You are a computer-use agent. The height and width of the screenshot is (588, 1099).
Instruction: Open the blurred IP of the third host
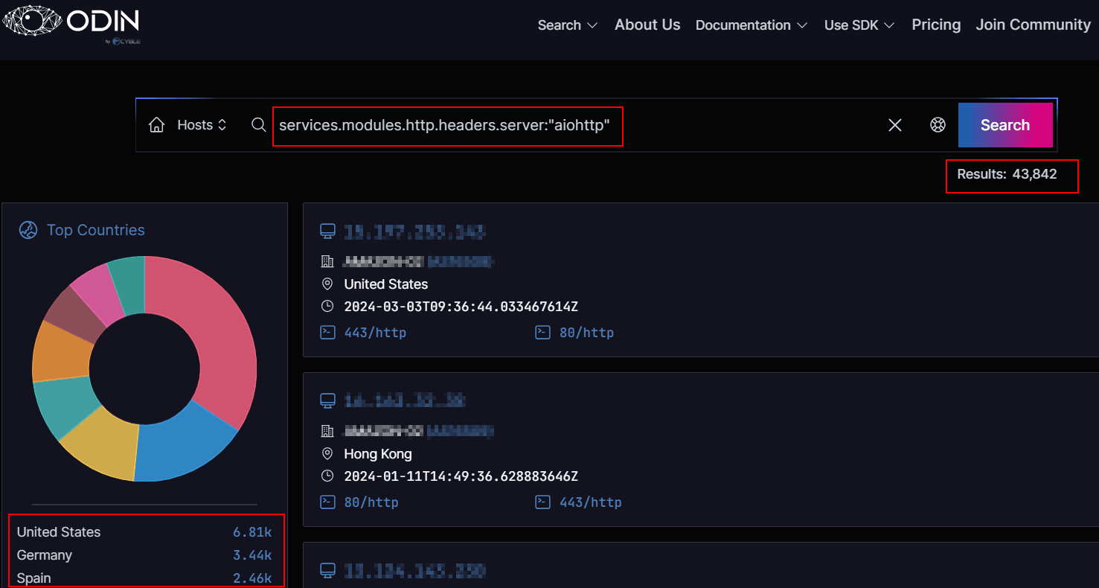[x=414, y=572]
